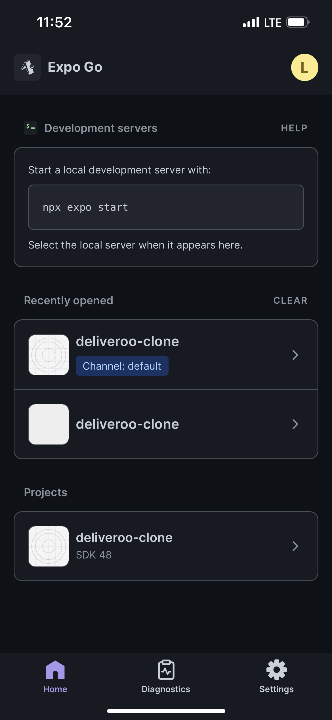Tap the battery icon in status bar

298,22
